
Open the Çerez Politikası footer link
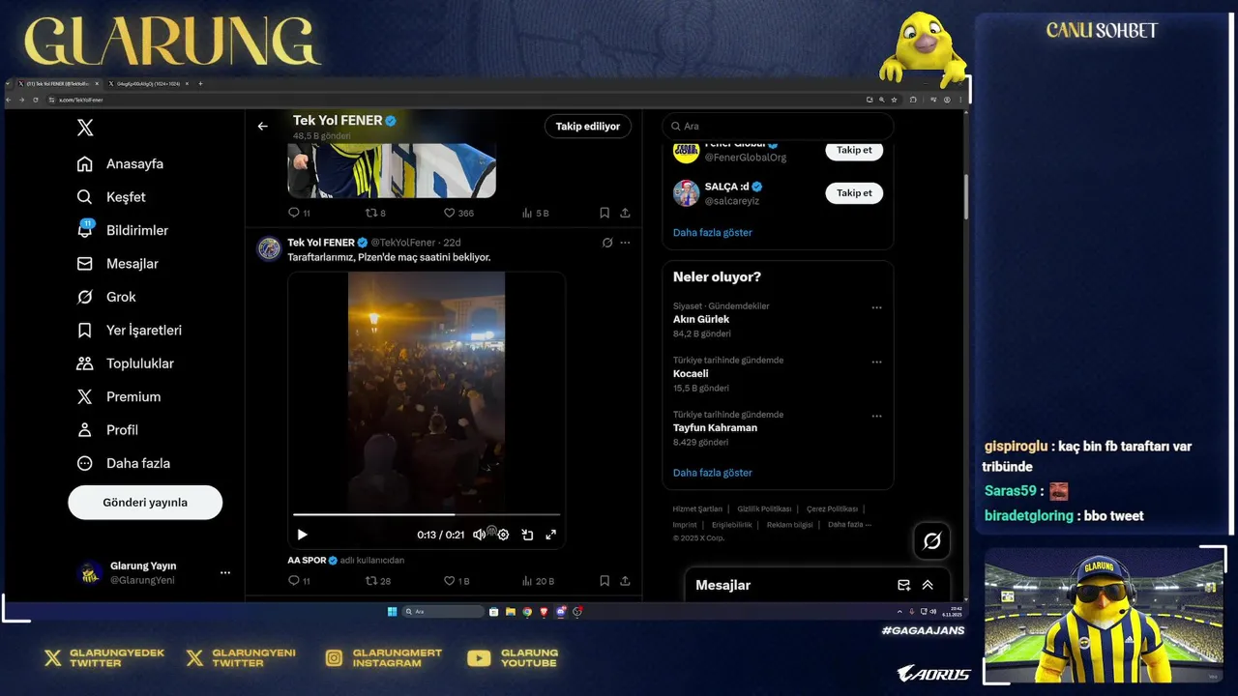(832, 508)
